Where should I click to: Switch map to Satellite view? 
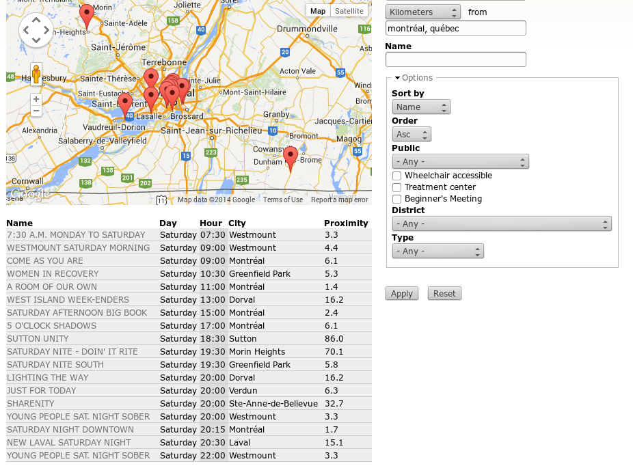(x=349, y=11)
